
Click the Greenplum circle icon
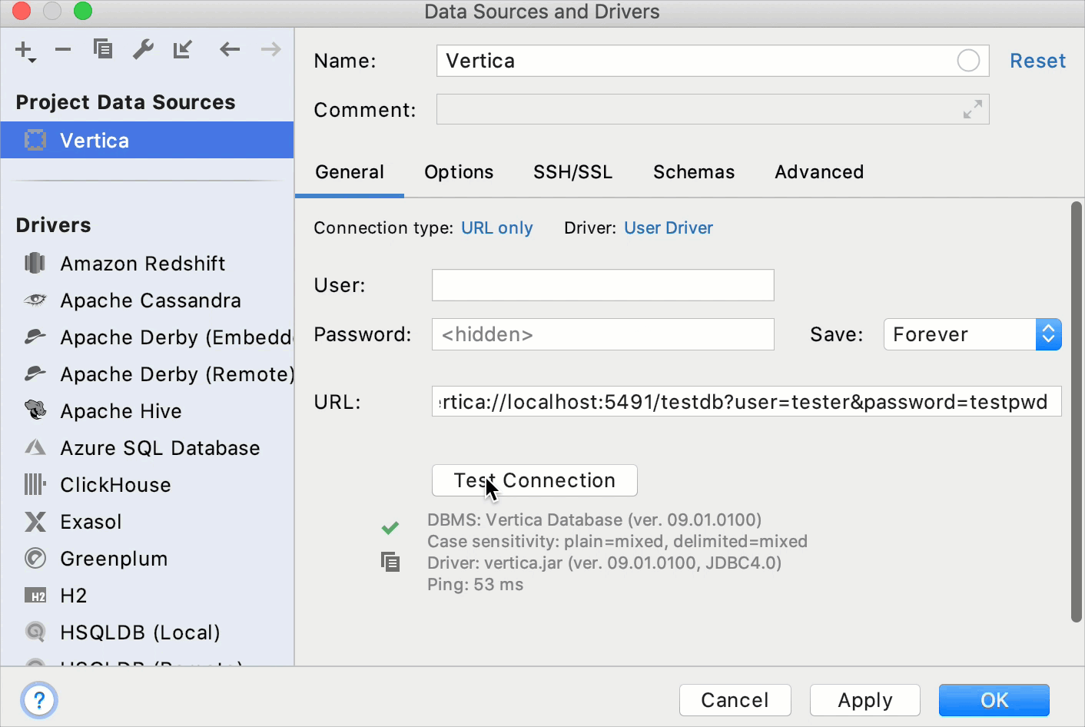35,558
